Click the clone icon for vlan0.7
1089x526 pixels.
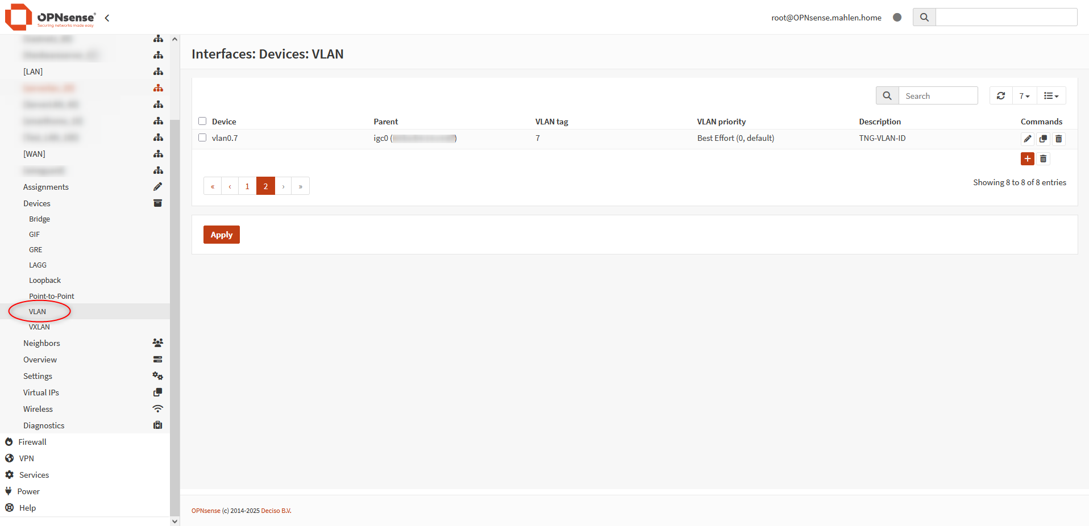(x=1043, y=139)
